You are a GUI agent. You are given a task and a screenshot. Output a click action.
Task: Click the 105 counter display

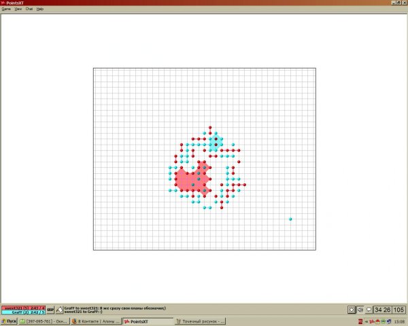pos(398,310)
